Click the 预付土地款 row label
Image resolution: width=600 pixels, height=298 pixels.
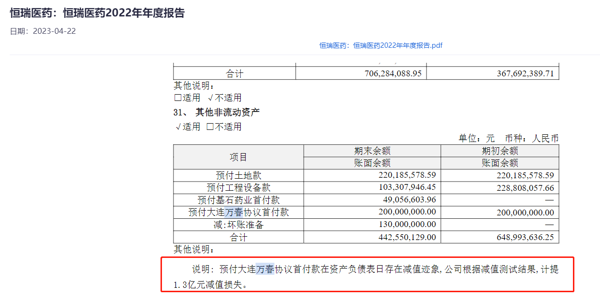coord(238,175)
